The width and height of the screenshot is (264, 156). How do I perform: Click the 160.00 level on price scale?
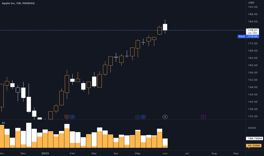(x=253, y=65)
